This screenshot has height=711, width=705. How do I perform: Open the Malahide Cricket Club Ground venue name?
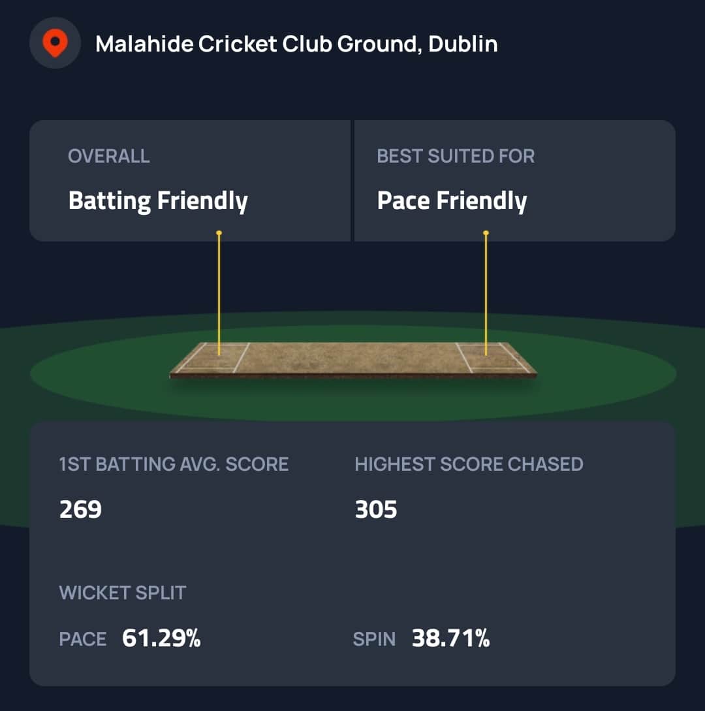point(296,44)
